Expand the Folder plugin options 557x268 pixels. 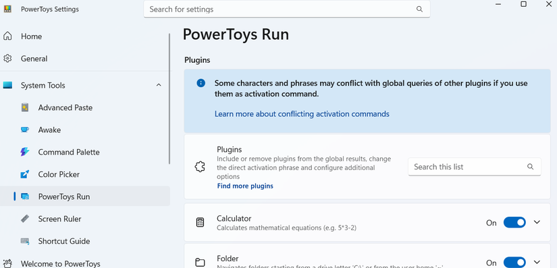point(537,263)
